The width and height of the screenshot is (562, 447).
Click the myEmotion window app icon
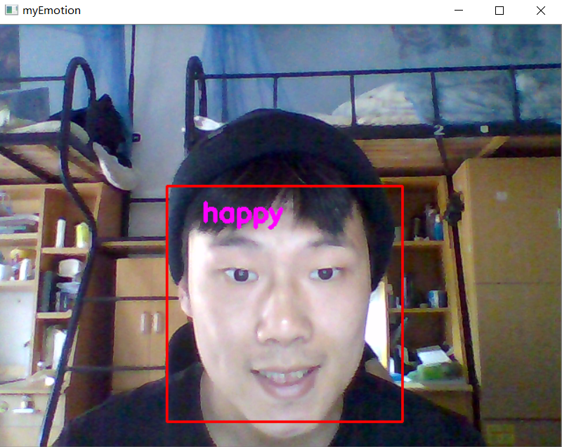click(x=11, y=10)
